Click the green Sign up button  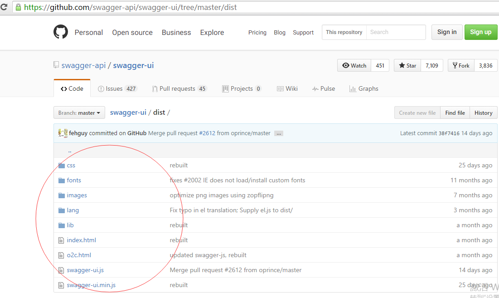(x=480, y=32)
